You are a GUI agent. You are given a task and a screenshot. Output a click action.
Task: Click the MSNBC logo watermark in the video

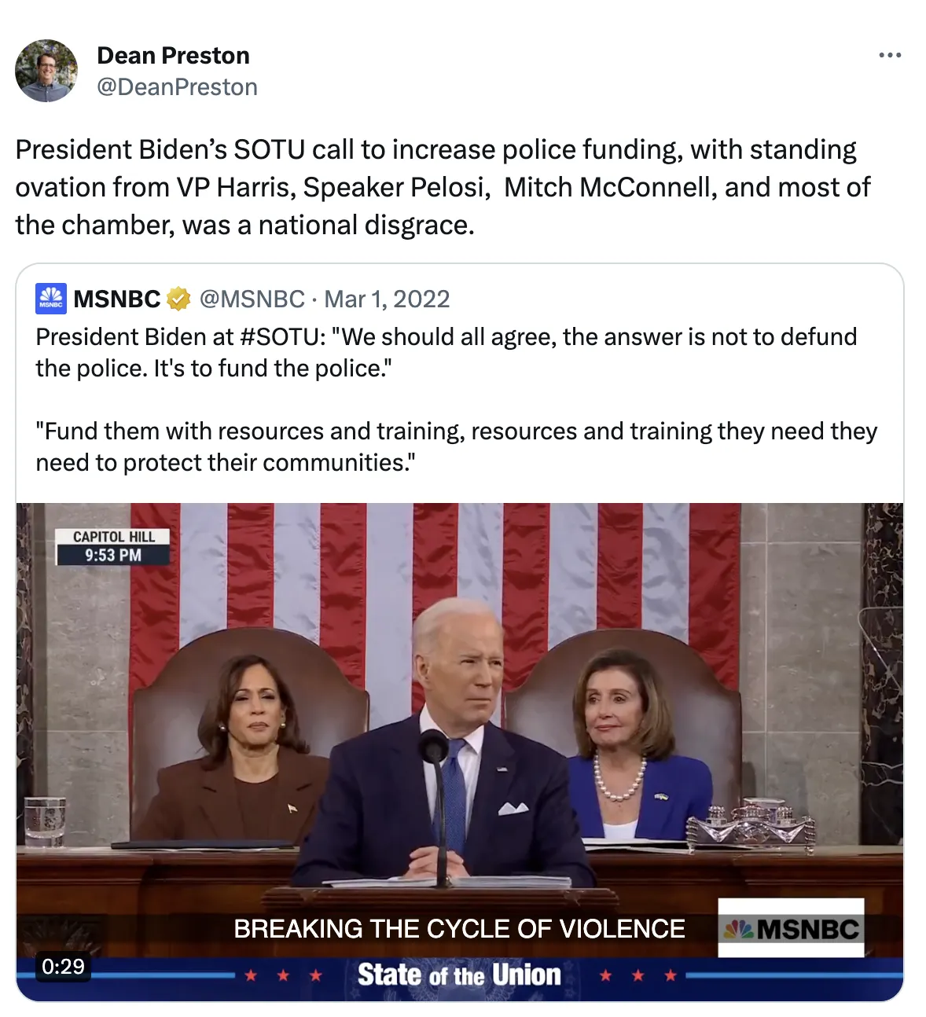pos(791,929)
